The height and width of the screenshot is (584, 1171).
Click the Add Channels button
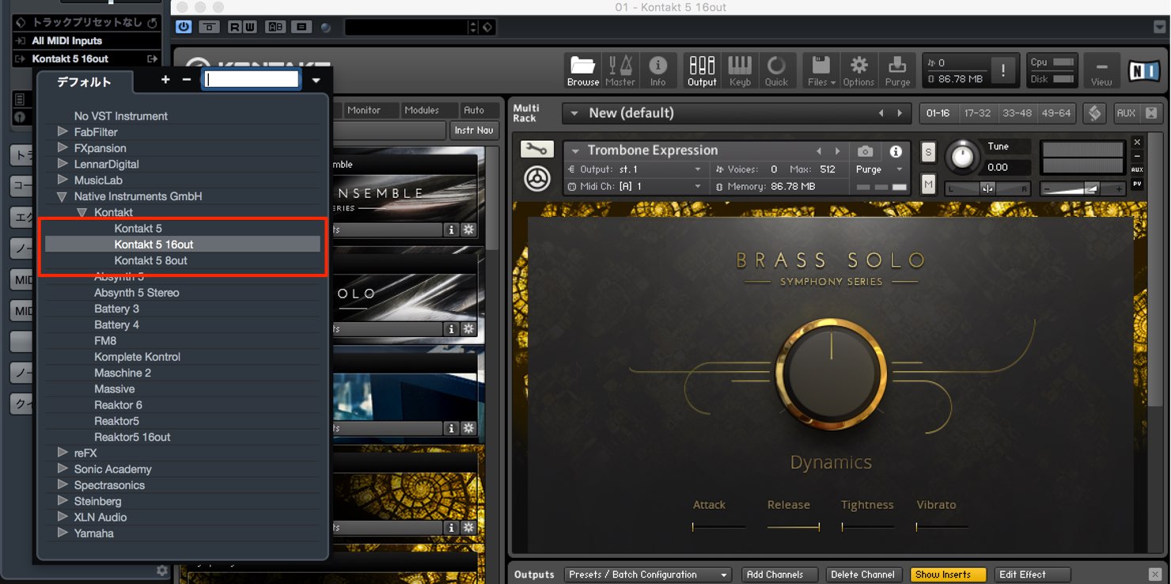click(775, 575)
